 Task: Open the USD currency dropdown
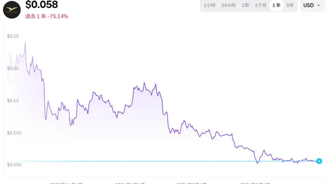pos(312,5)
